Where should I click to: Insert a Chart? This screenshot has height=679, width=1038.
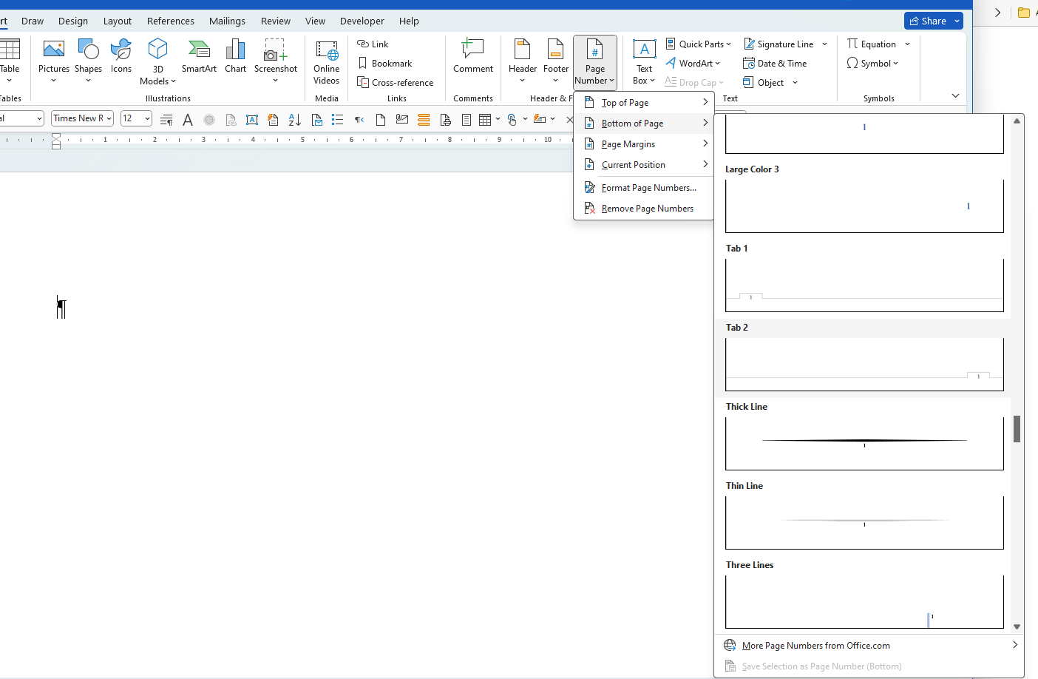(235, 56)
